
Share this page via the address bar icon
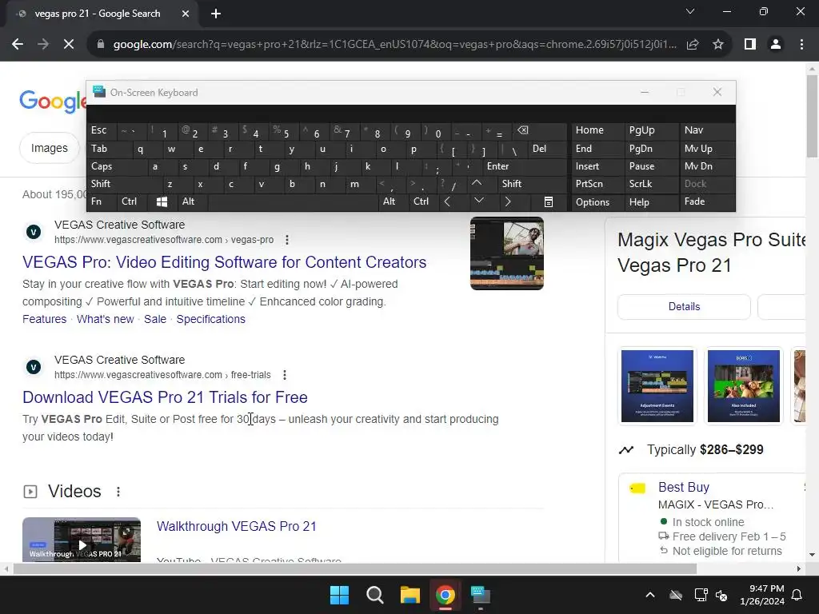click(x=693, y=45)
